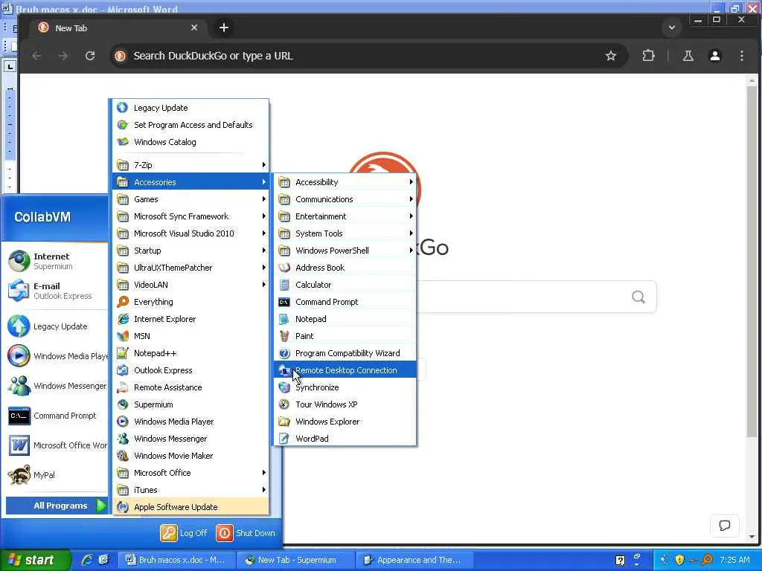Open the browser tab search dropdown
This screenshot has width=762, height=571.
[672, 28]
